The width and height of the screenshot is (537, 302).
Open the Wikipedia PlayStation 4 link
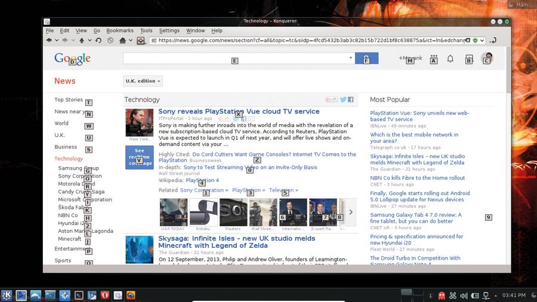(x=202, y=180)
